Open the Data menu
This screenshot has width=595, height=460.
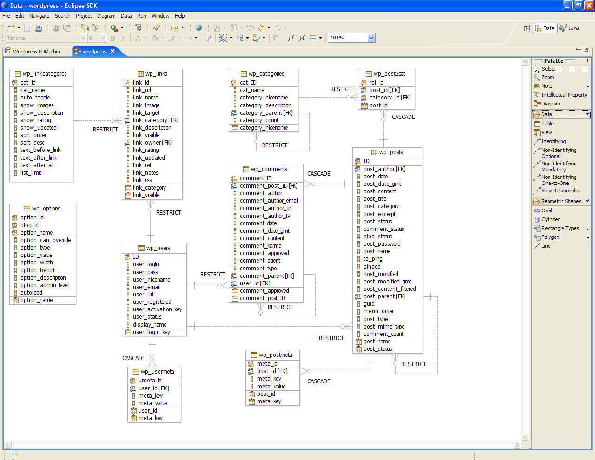pos(126,16)
